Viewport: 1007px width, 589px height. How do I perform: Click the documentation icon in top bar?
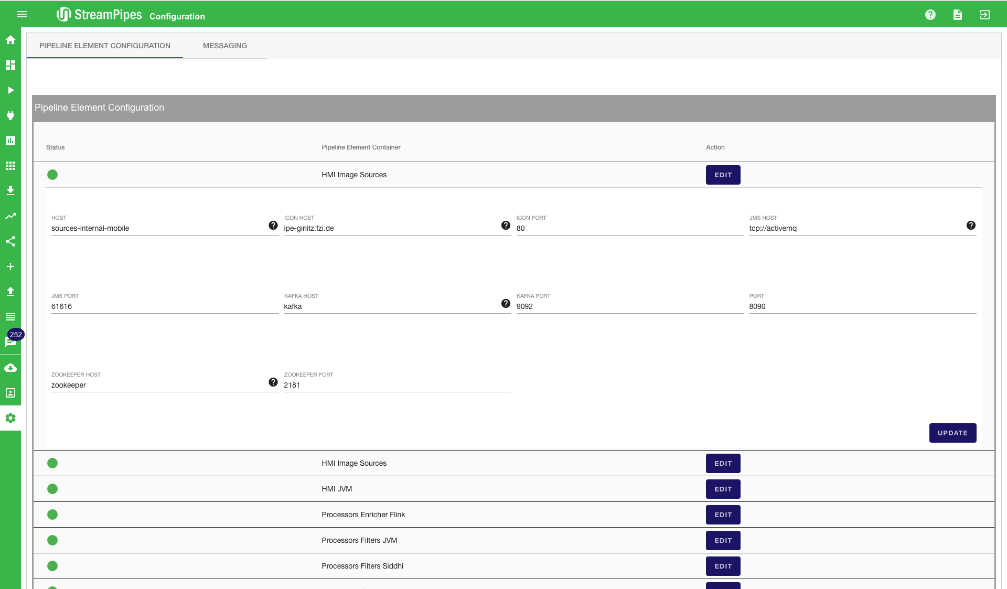pyautogui.click(x=957, y=15)
